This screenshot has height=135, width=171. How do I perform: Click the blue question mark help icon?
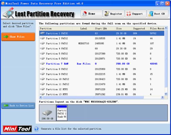36,129
